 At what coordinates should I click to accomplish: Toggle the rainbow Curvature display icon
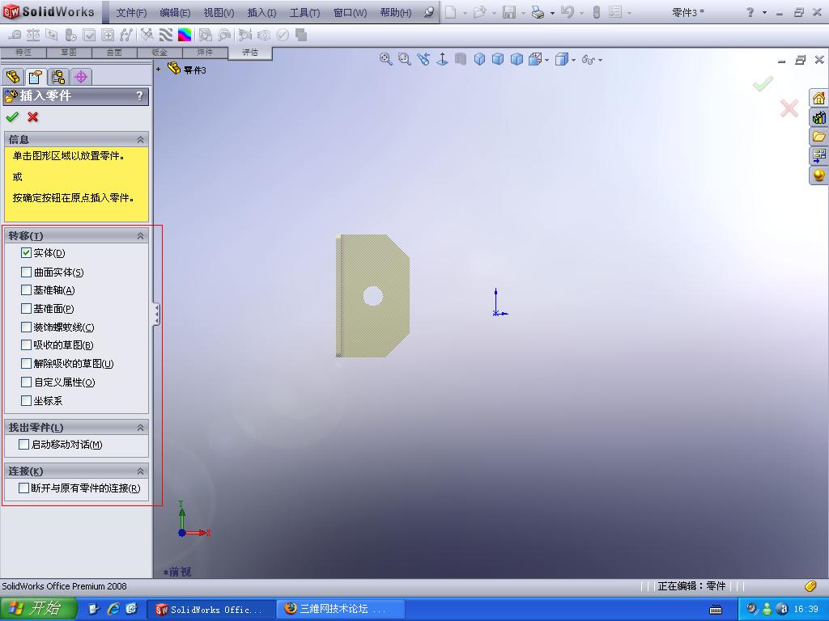[x=185, y=36]
